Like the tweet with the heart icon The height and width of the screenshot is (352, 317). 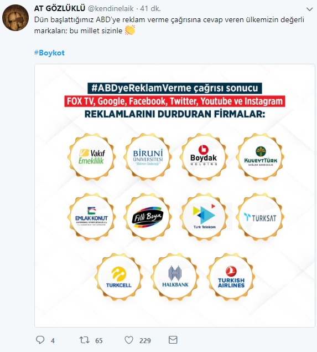click(129, 340)
